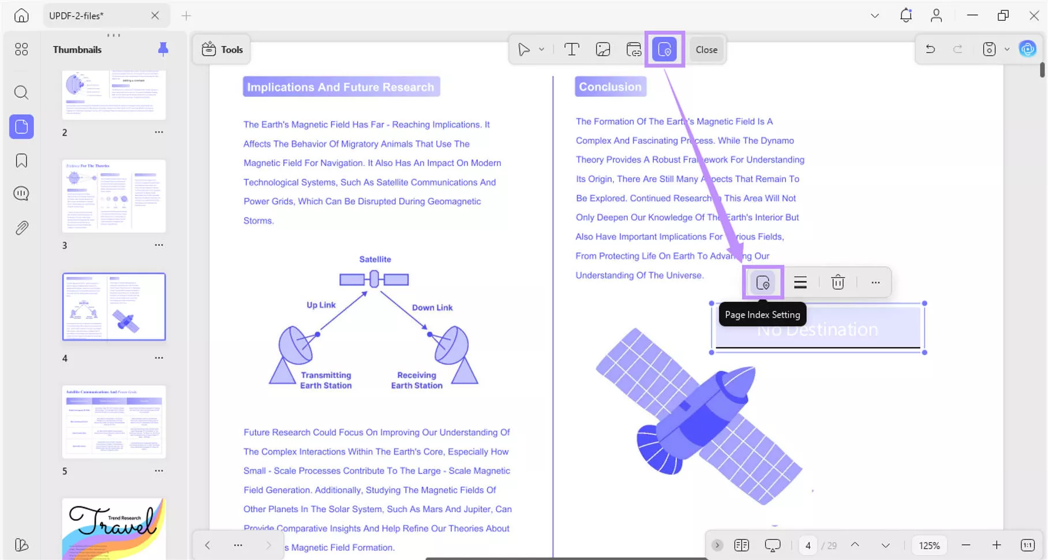Pin the Thumbnails panel
The height and width of the screenshot is (560, 1048).
(163, 49)
